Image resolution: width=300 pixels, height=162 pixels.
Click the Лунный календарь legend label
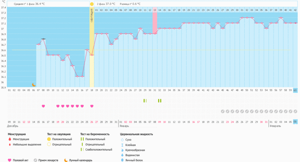coord(81,160)
